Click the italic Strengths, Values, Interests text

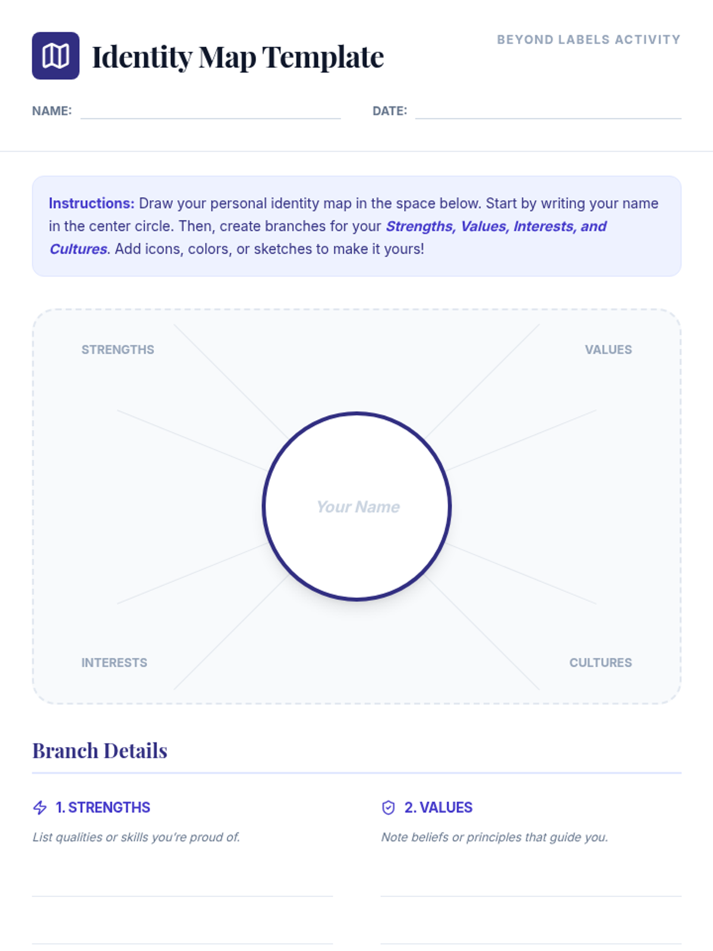pos(496,226)
